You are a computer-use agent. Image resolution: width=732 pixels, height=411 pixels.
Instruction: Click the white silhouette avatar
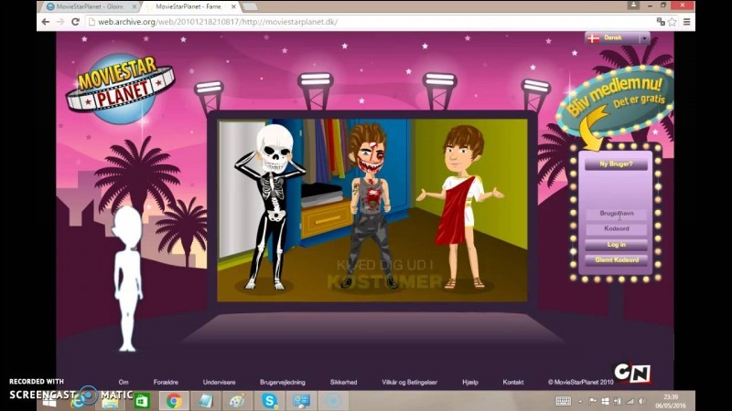(x=127, y=279)
